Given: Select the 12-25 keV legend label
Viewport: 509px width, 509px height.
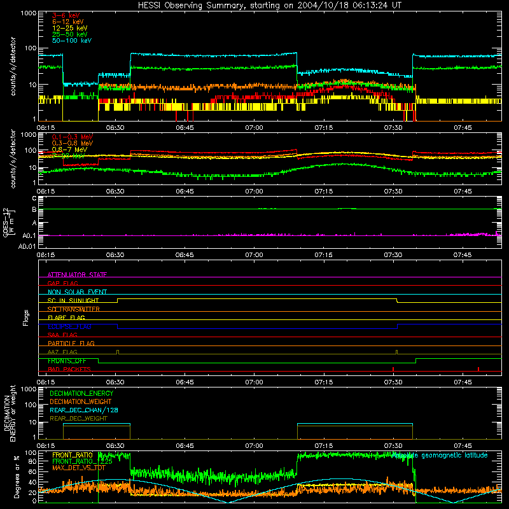Looking at the screenshot, I should click(x=69, y=28).
